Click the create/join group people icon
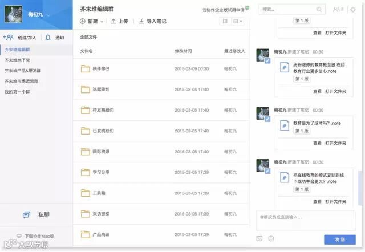The height and width of the screenshot is (252, 365). tap(8, 37)
